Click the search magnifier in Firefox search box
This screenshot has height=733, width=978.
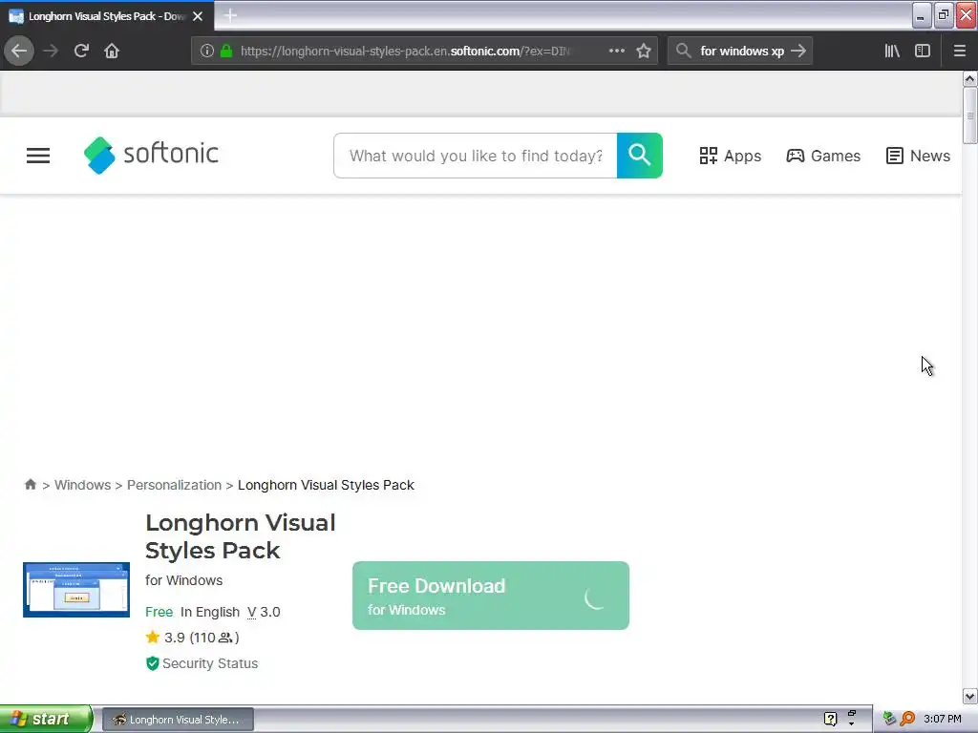click(x=684, y=51)
